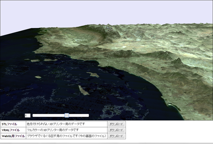The width and height of the screenshot is (213, 144).
Task: Select the STLファイル label cell
Action: click(13, 124)
